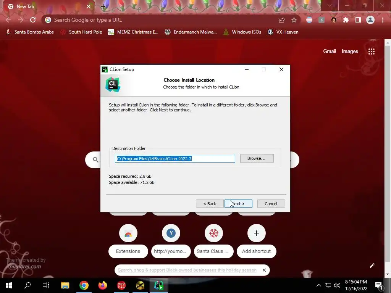Image resolution: width=391 pixels, height=293 pixels.
Task: Open Chrome three-dot menu
Action: pos(383,20)
